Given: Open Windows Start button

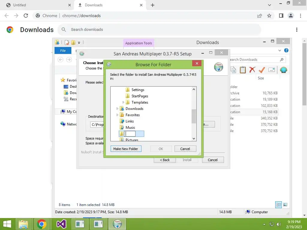Looking at the screenshot, I should pos(7,224).
